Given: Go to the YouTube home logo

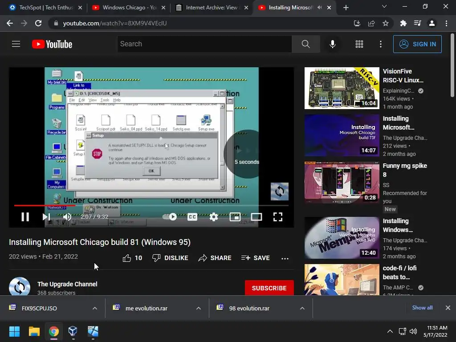Looking at the screenshot, I should pos(52,44).
